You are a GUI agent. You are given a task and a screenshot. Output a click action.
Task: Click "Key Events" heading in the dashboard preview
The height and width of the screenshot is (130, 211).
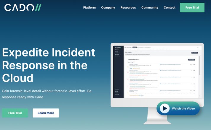128,52
